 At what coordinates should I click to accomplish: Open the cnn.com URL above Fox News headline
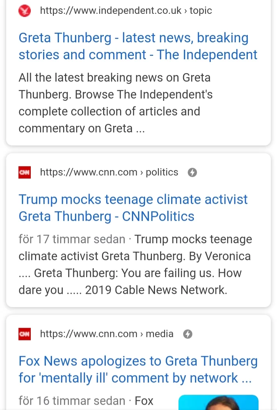[x=88, y=334]
